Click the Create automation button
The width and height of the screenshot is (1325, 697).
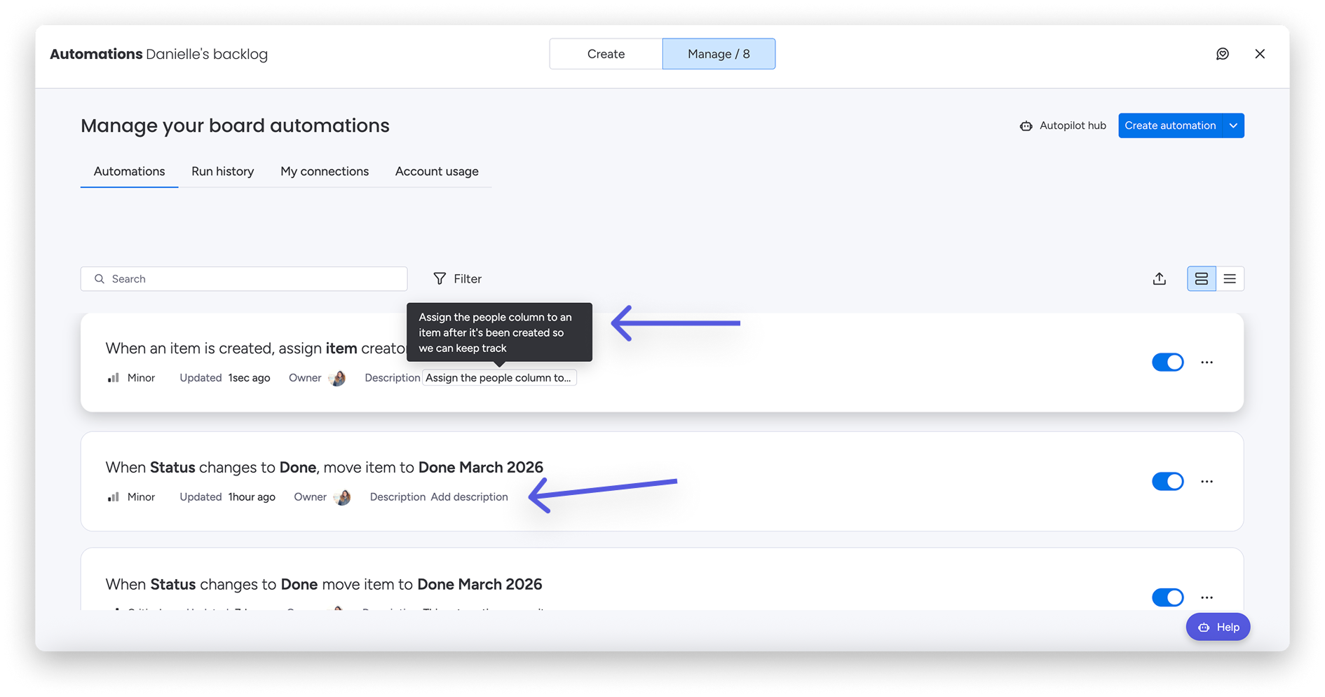[1169, 126]
